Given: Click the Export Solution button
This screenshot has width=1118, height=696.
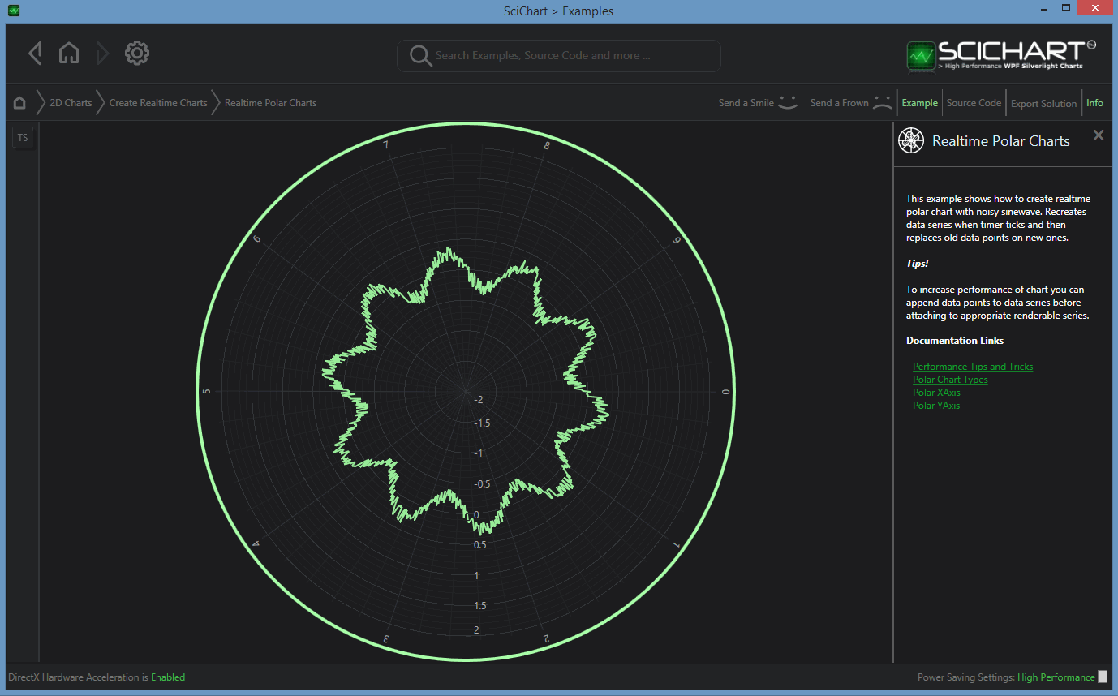Looking at the screenshot, I should point(1043,104).
